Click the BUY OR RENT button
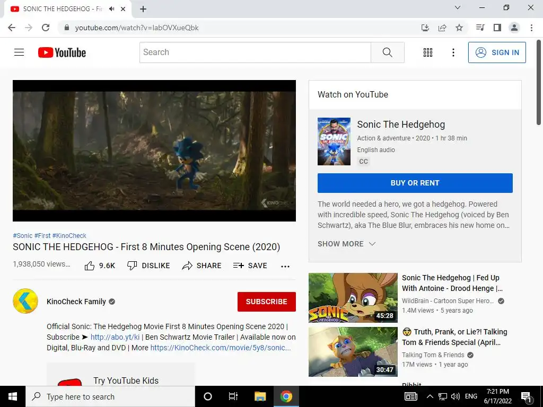The height and width of the screenshot is (407, 543). [415, 183]
